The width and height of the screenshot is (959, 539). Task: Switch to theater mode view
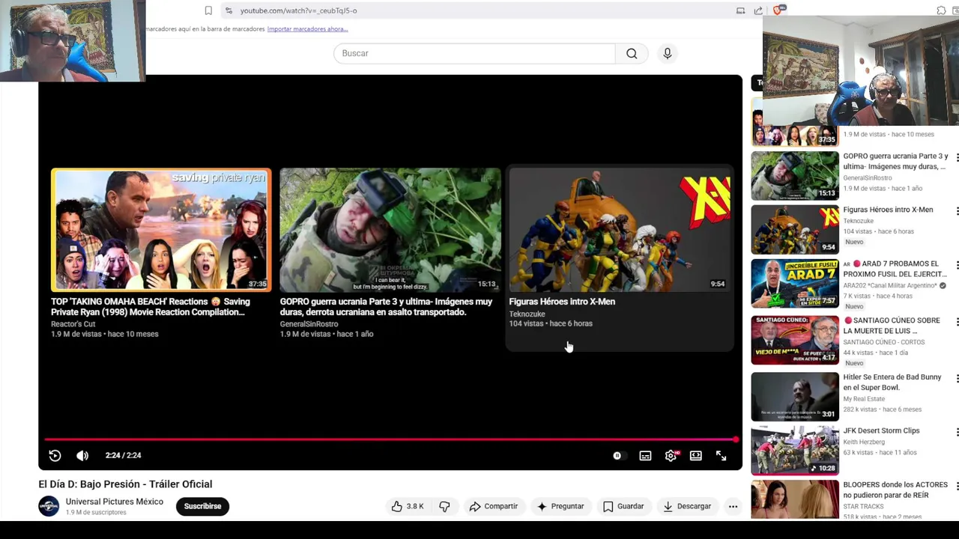tap(696, 455)
